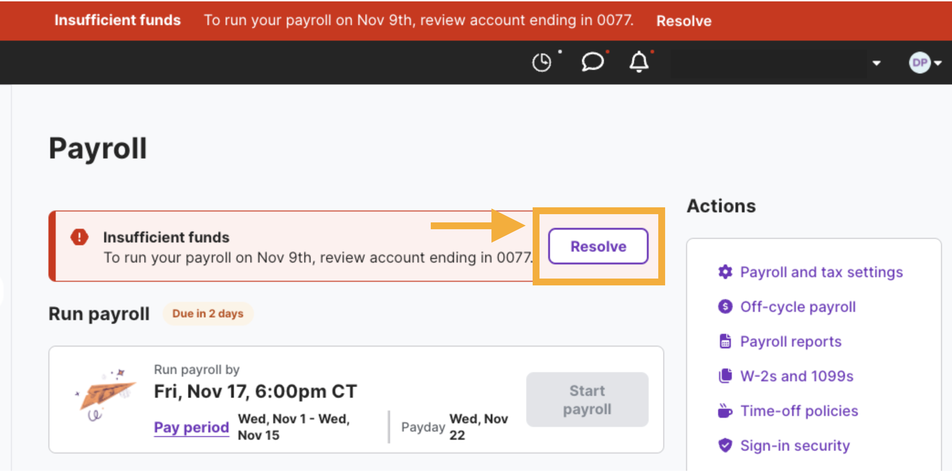952x474 pixels.
Task: Click the Run payroll section heading
Action: (x=99, y=314)
